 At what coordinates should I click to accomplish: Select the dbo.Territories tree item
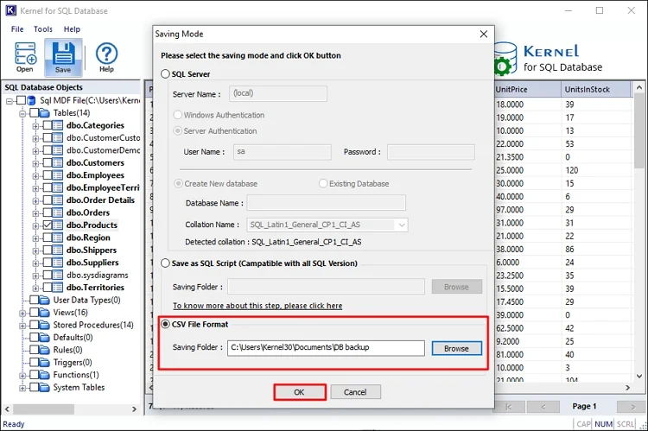tap(95, 288)
